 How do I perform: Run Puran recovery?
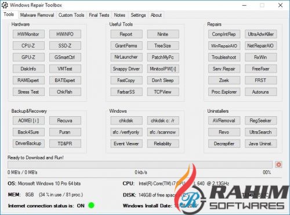[65, 132]
